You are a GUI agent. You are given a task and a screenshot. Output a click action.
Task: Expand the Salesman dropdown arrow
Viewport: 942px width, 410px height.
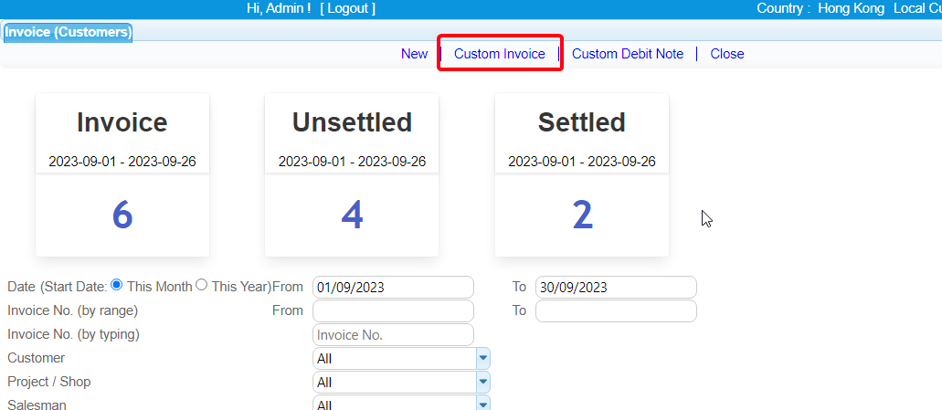(483, 404)
